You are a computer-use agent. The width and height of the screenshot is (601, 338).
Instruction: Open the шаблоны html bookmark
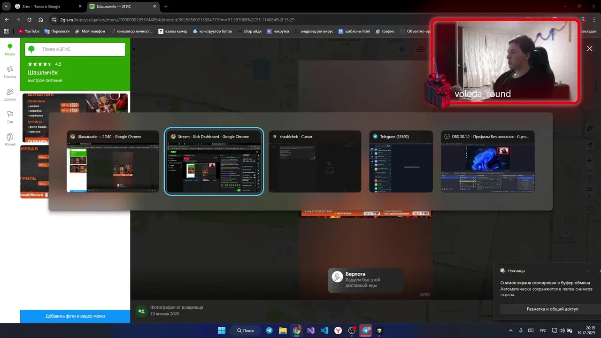click(x=354, y=31)
